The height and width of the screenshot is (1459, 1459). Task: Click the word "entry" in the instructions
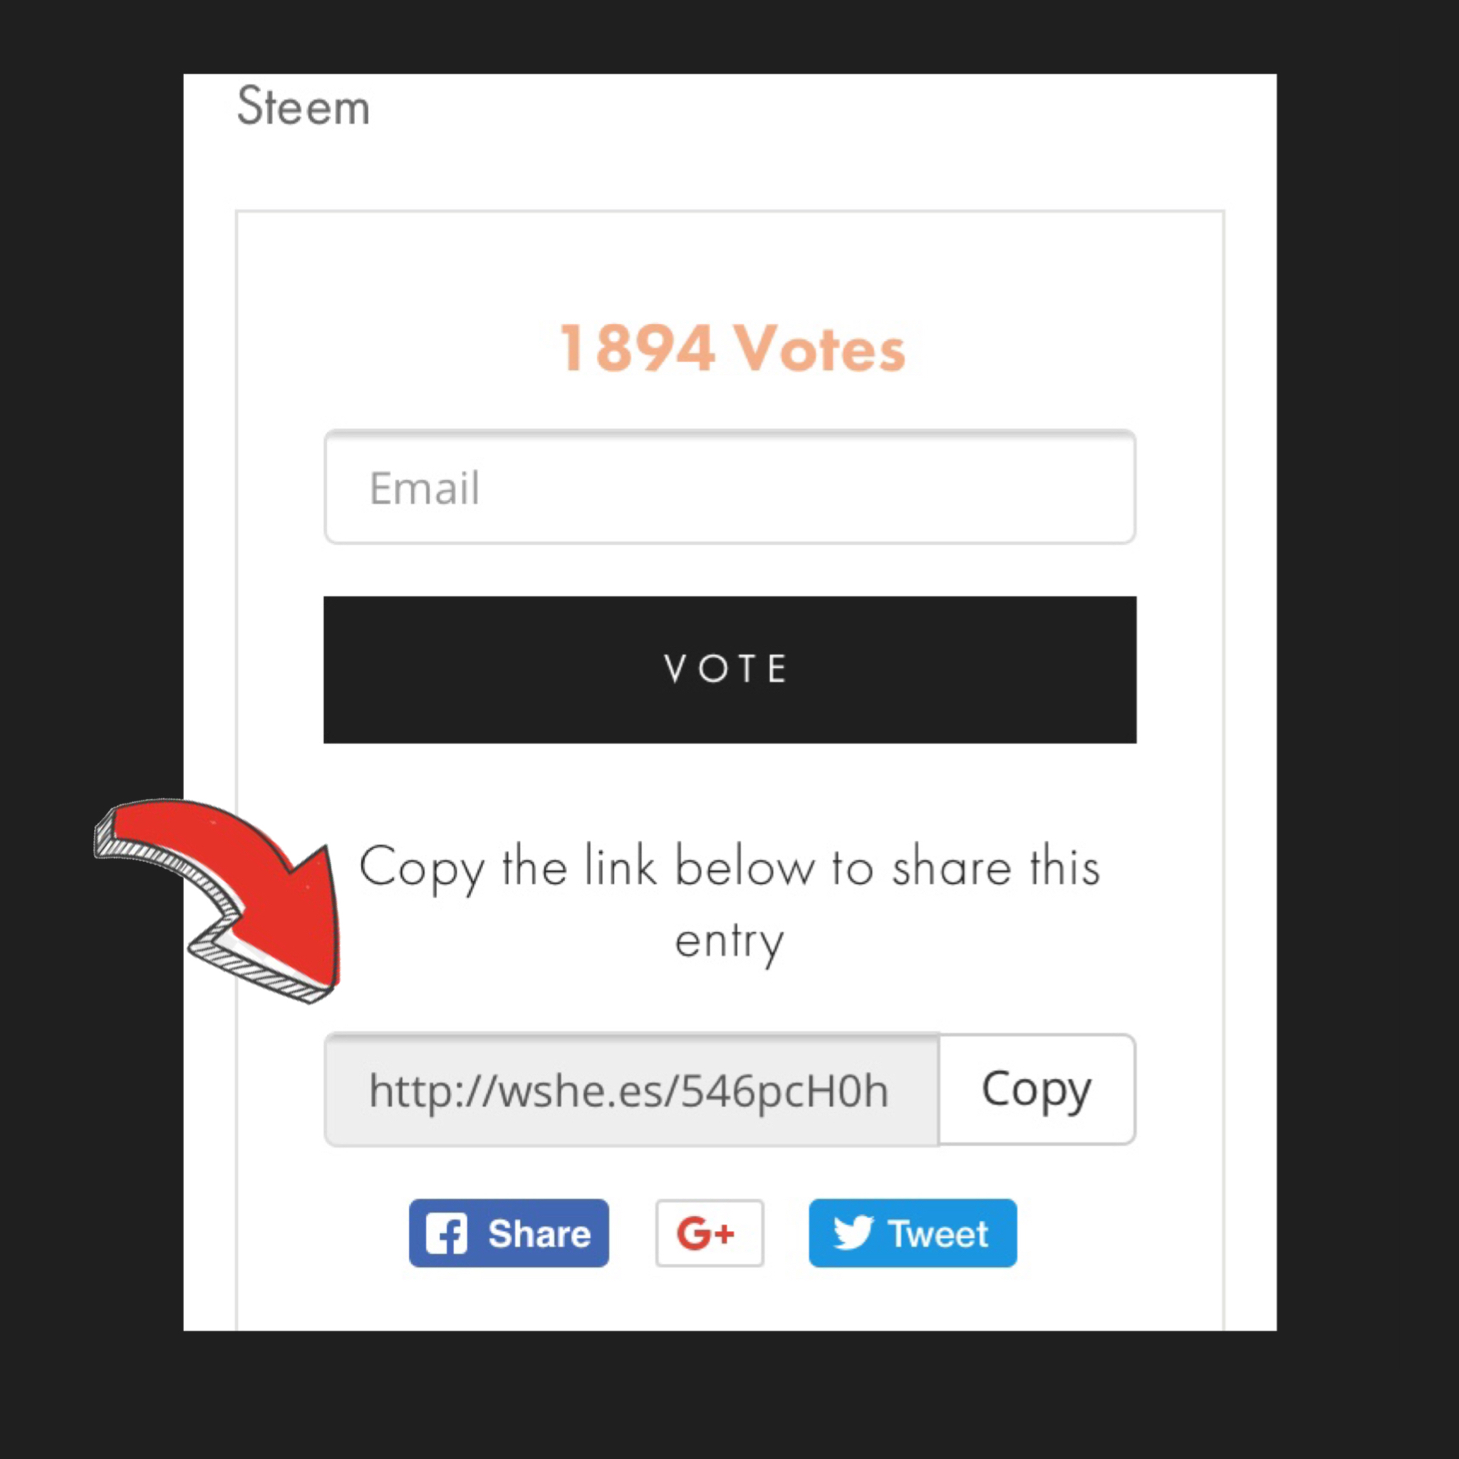(729, 941)
